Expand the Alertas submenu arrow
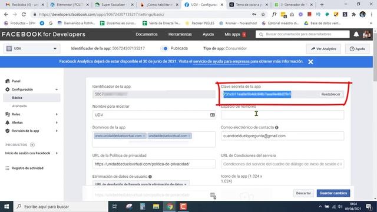 point(57,122)
